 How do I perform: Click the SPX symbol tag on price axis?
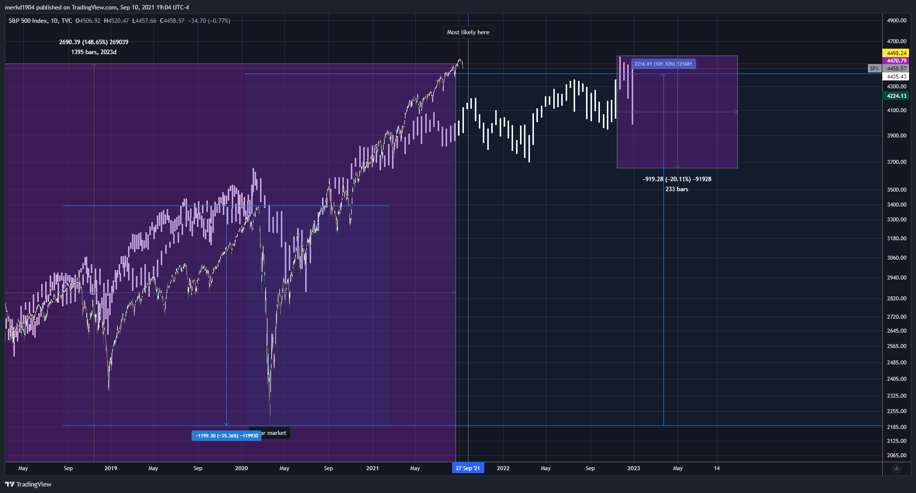tap(874, 69)
